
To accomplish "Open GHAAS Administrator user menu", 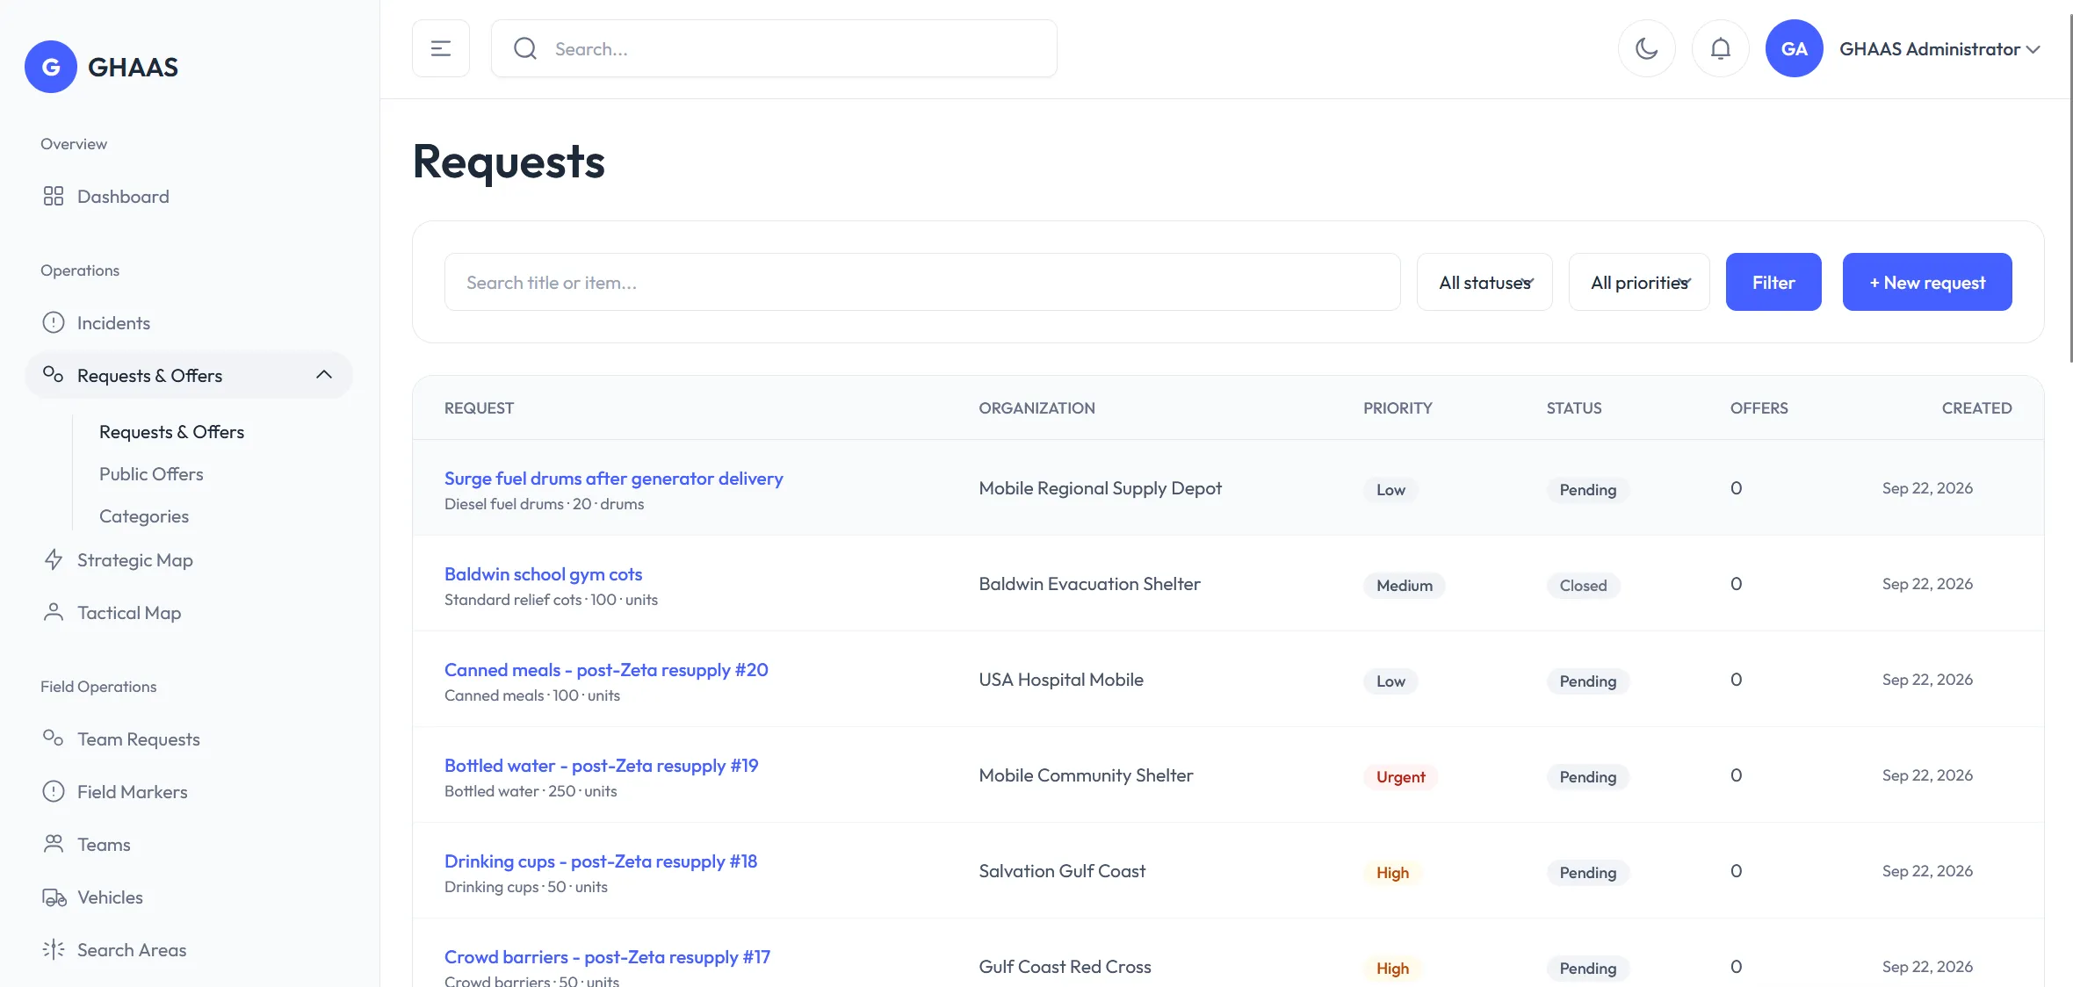I will (1939, 49).
